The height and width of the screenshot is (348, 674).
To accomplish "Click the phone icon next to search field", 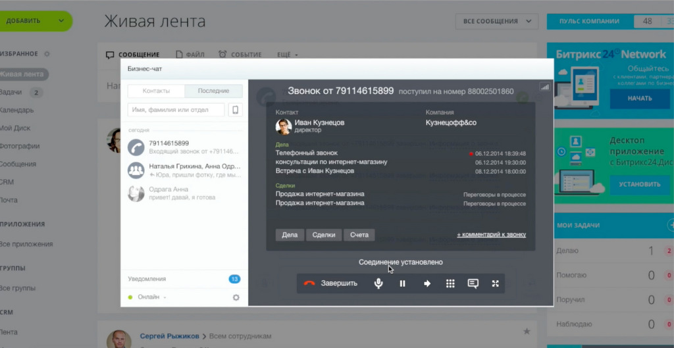I will point(235,110).
